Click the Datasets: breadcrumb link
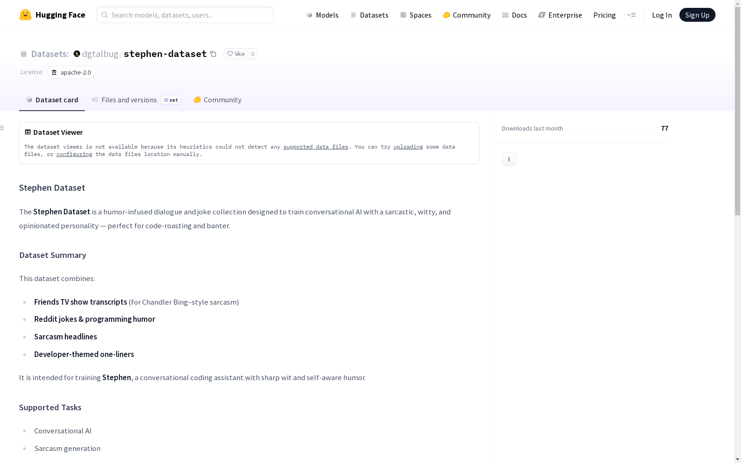Image resolution: width=741 pixels, height=463 pixels. coord(50,54)
